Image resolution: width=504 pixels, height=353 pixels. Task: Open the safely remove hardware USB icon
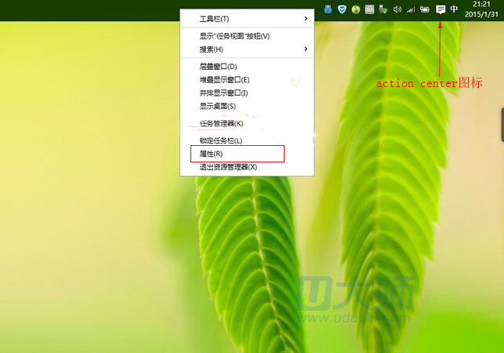click(x=383, y=9)
